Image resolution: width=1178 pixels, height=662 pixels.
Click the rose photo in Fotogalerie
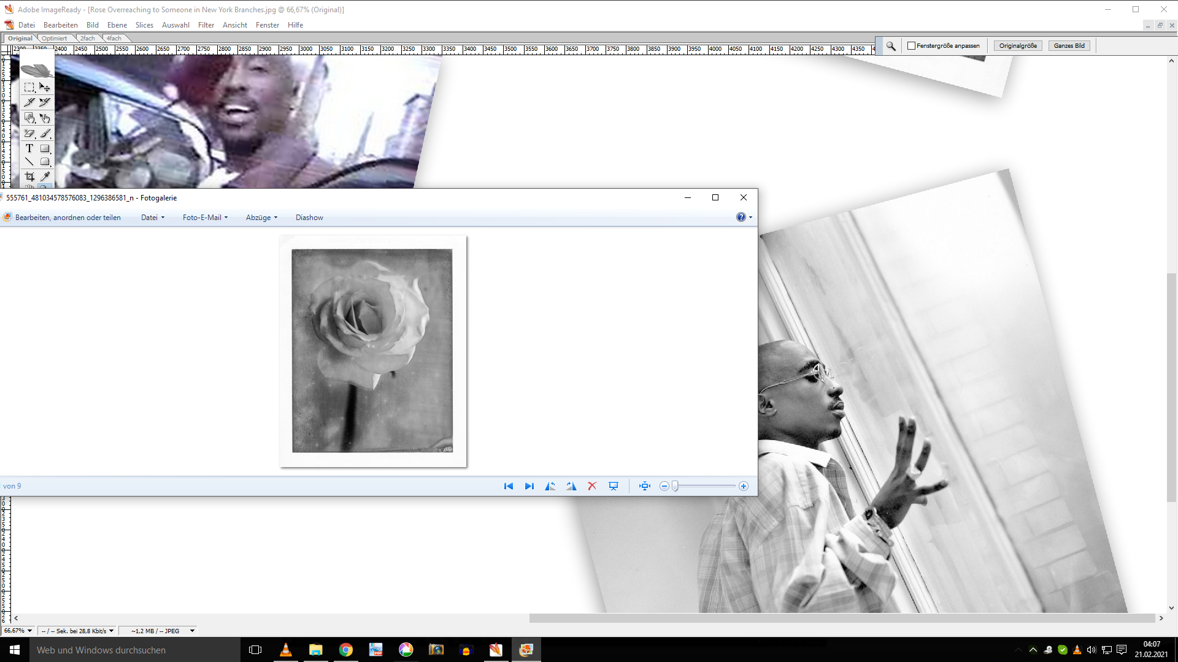(x=372, y=351)
